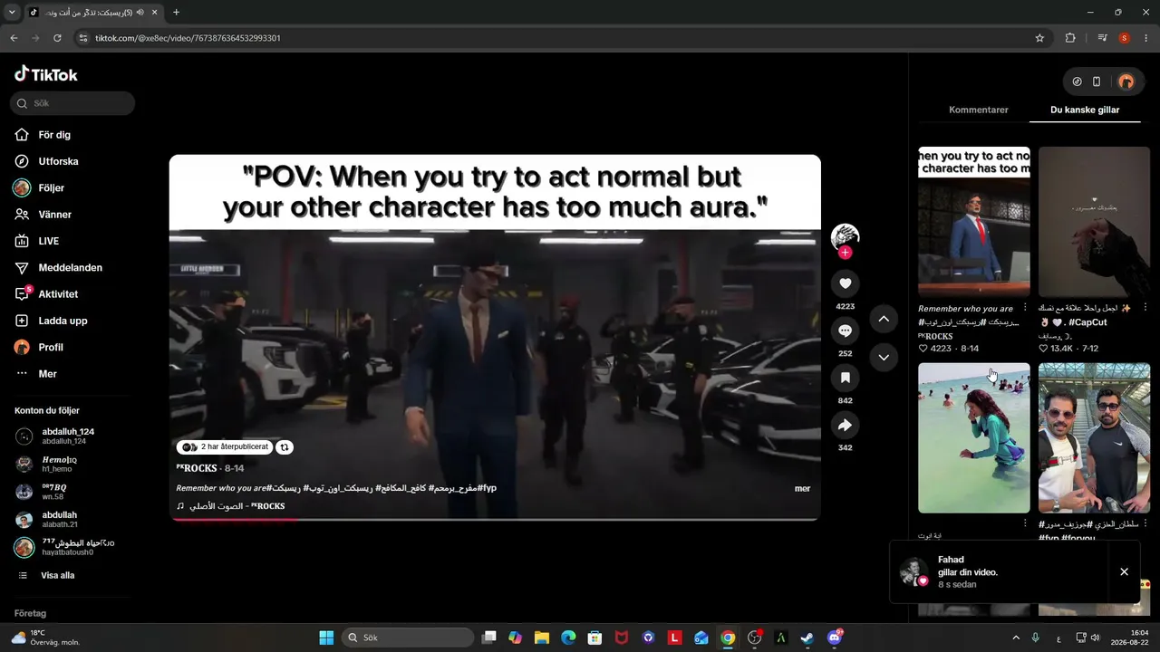
Task: Open options for 'Remember who you are' video
Action: 1025,308
